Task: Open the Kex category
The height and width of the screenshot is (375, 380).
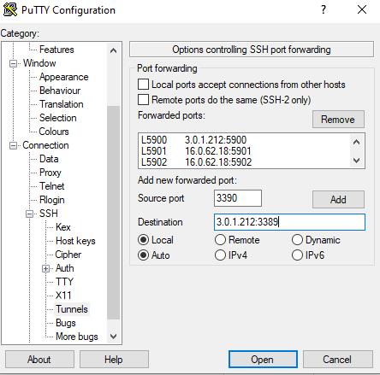Action: click(63, 227)
